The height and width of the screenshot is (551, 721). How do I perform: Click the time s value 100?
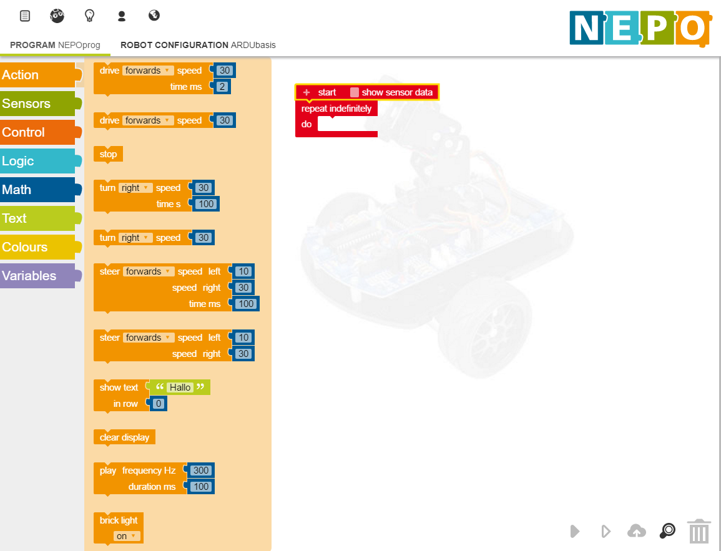point(206,204)
